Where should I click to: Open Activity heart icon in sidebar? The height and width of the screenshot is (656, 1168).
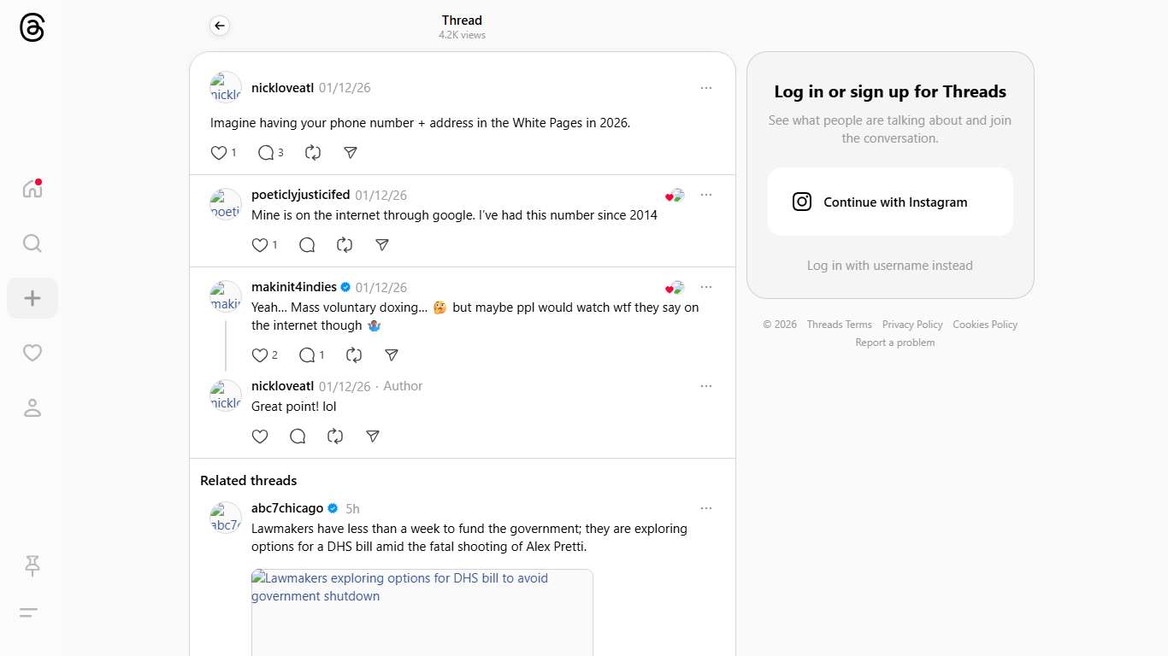click(x=32, y=353)
